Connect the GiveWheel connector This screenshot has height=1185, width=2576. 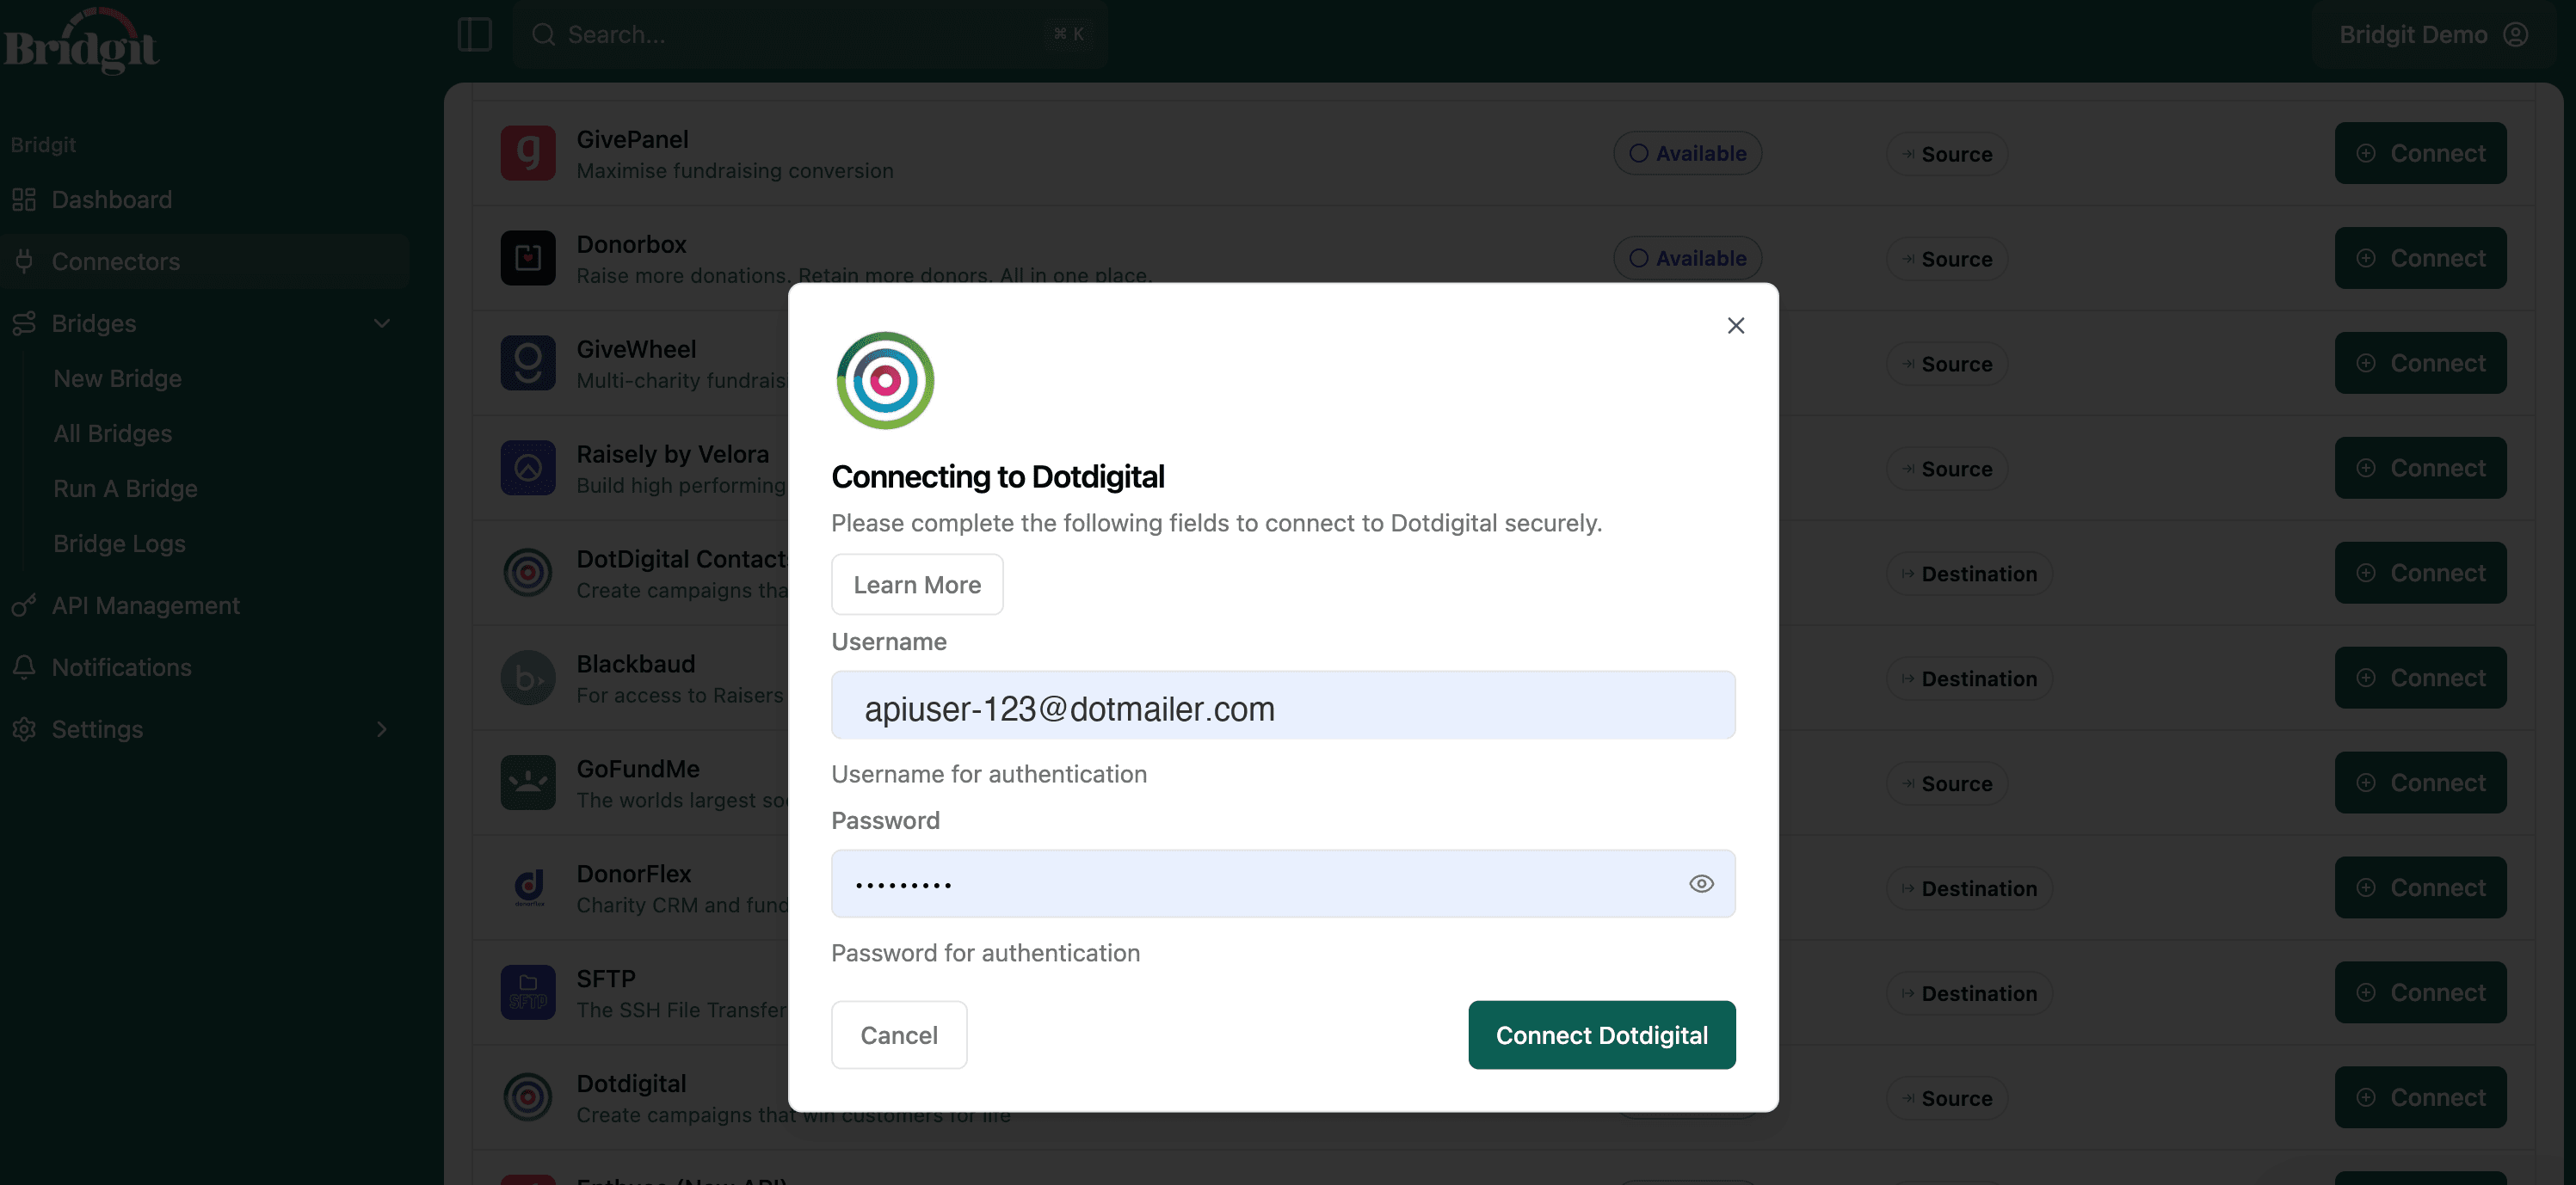coord(2419,363)
